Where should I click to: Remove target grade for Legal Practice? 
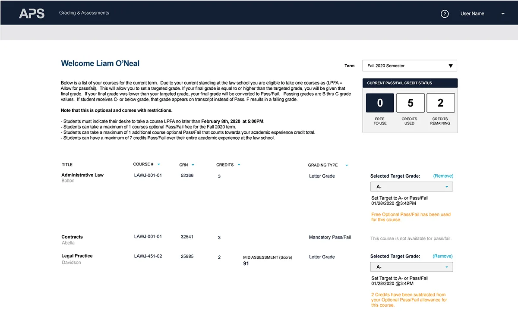point(443,256)
